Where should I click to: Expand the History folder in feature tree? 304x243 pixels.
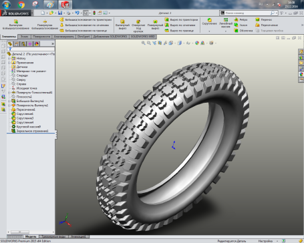click(x=9, y=58)
